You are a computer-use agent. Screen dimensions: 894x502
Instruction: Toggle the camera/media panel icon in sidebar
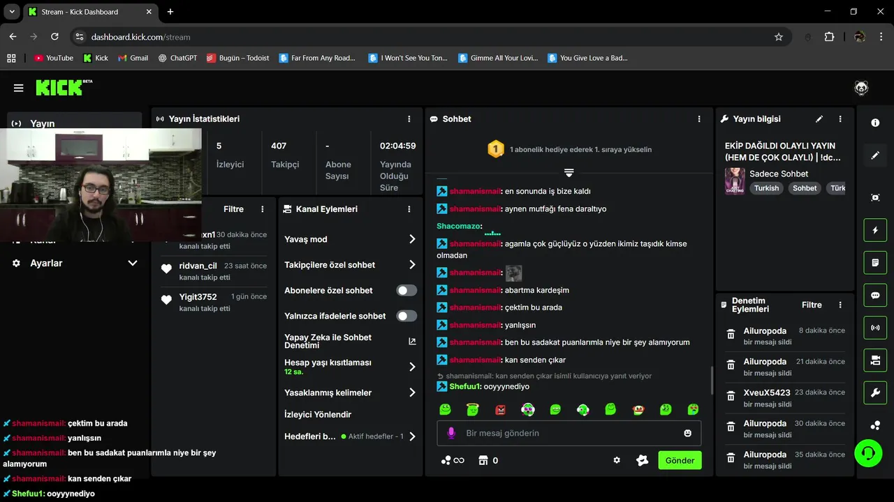875,360
